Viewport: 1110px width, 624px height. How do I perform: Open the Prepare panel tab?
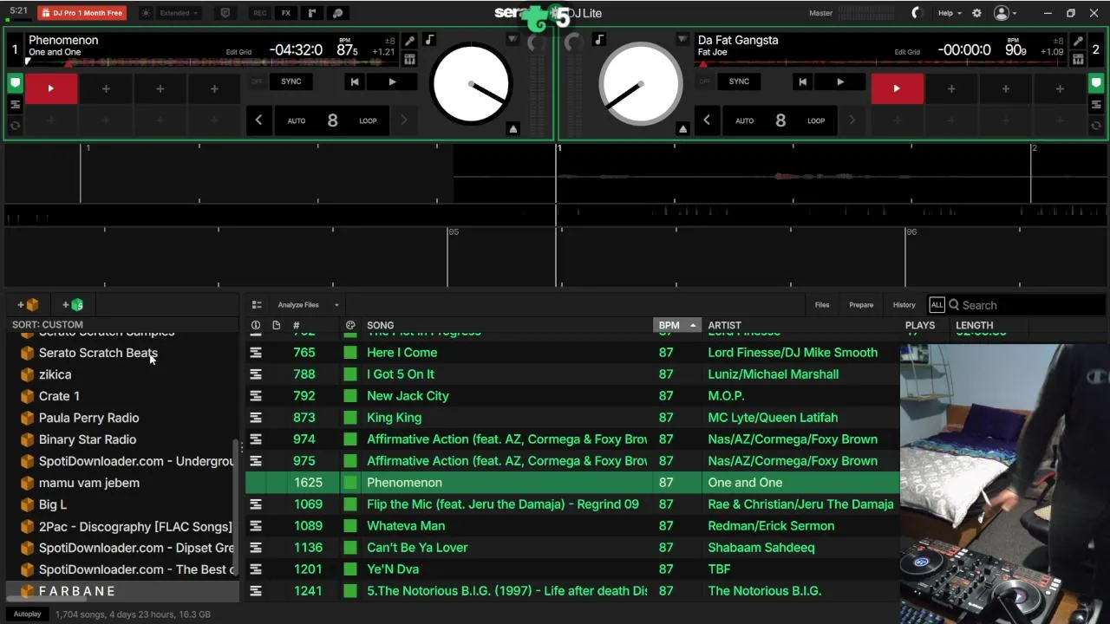coord(861,305)
